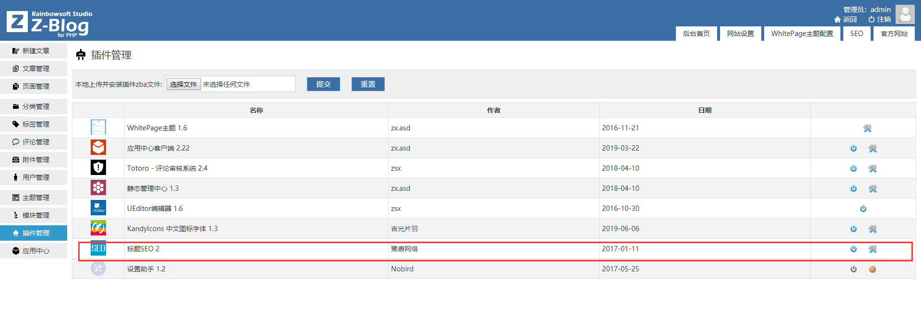
Task: Open settings for WhitePage主题 plugin
Action: (867, 128)
